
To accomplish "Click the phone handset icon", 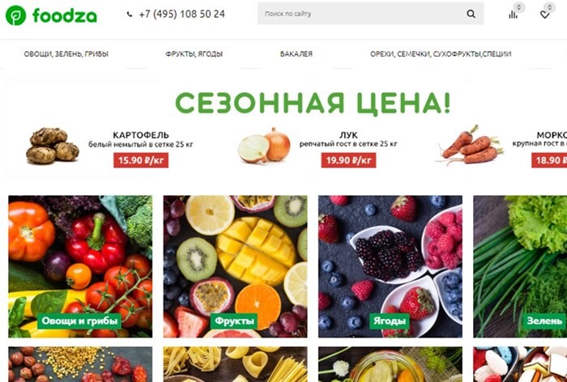I will pos(130,15).
